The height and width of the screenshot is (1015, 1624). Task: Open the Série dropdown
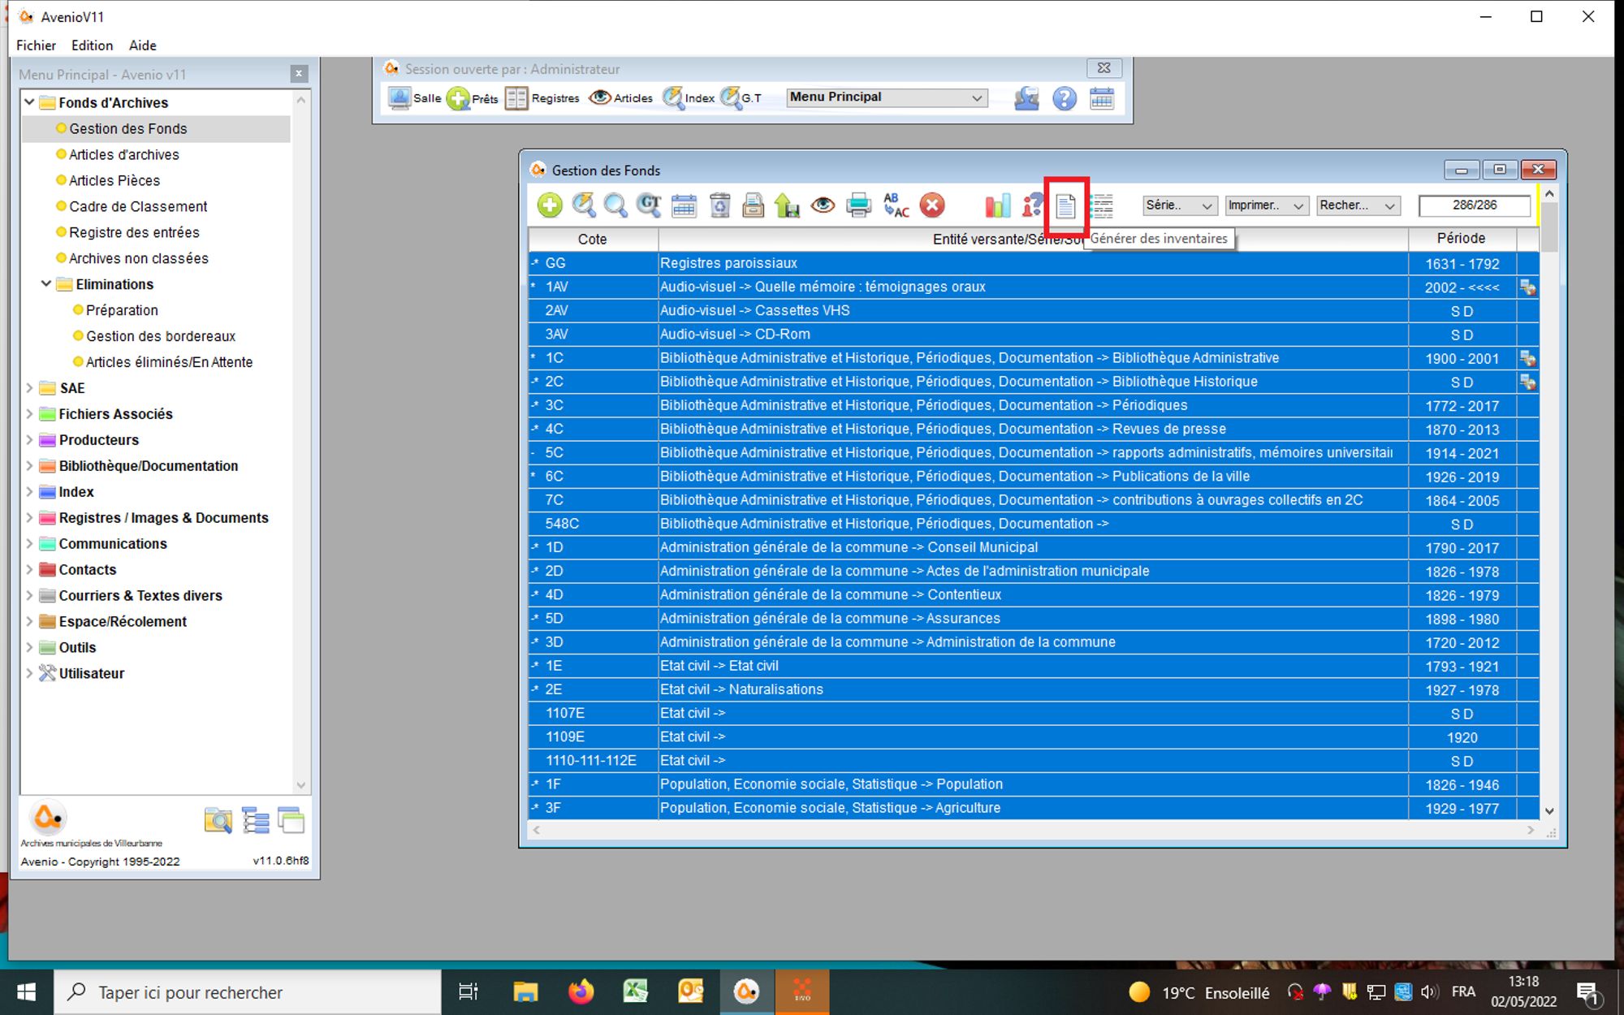(x=1180, y=205)
